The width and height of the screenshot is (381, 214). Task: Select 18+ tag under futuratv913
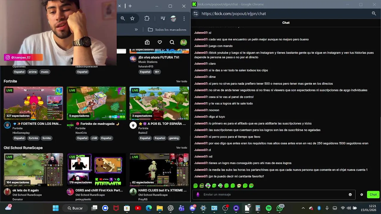coord(157,72)
